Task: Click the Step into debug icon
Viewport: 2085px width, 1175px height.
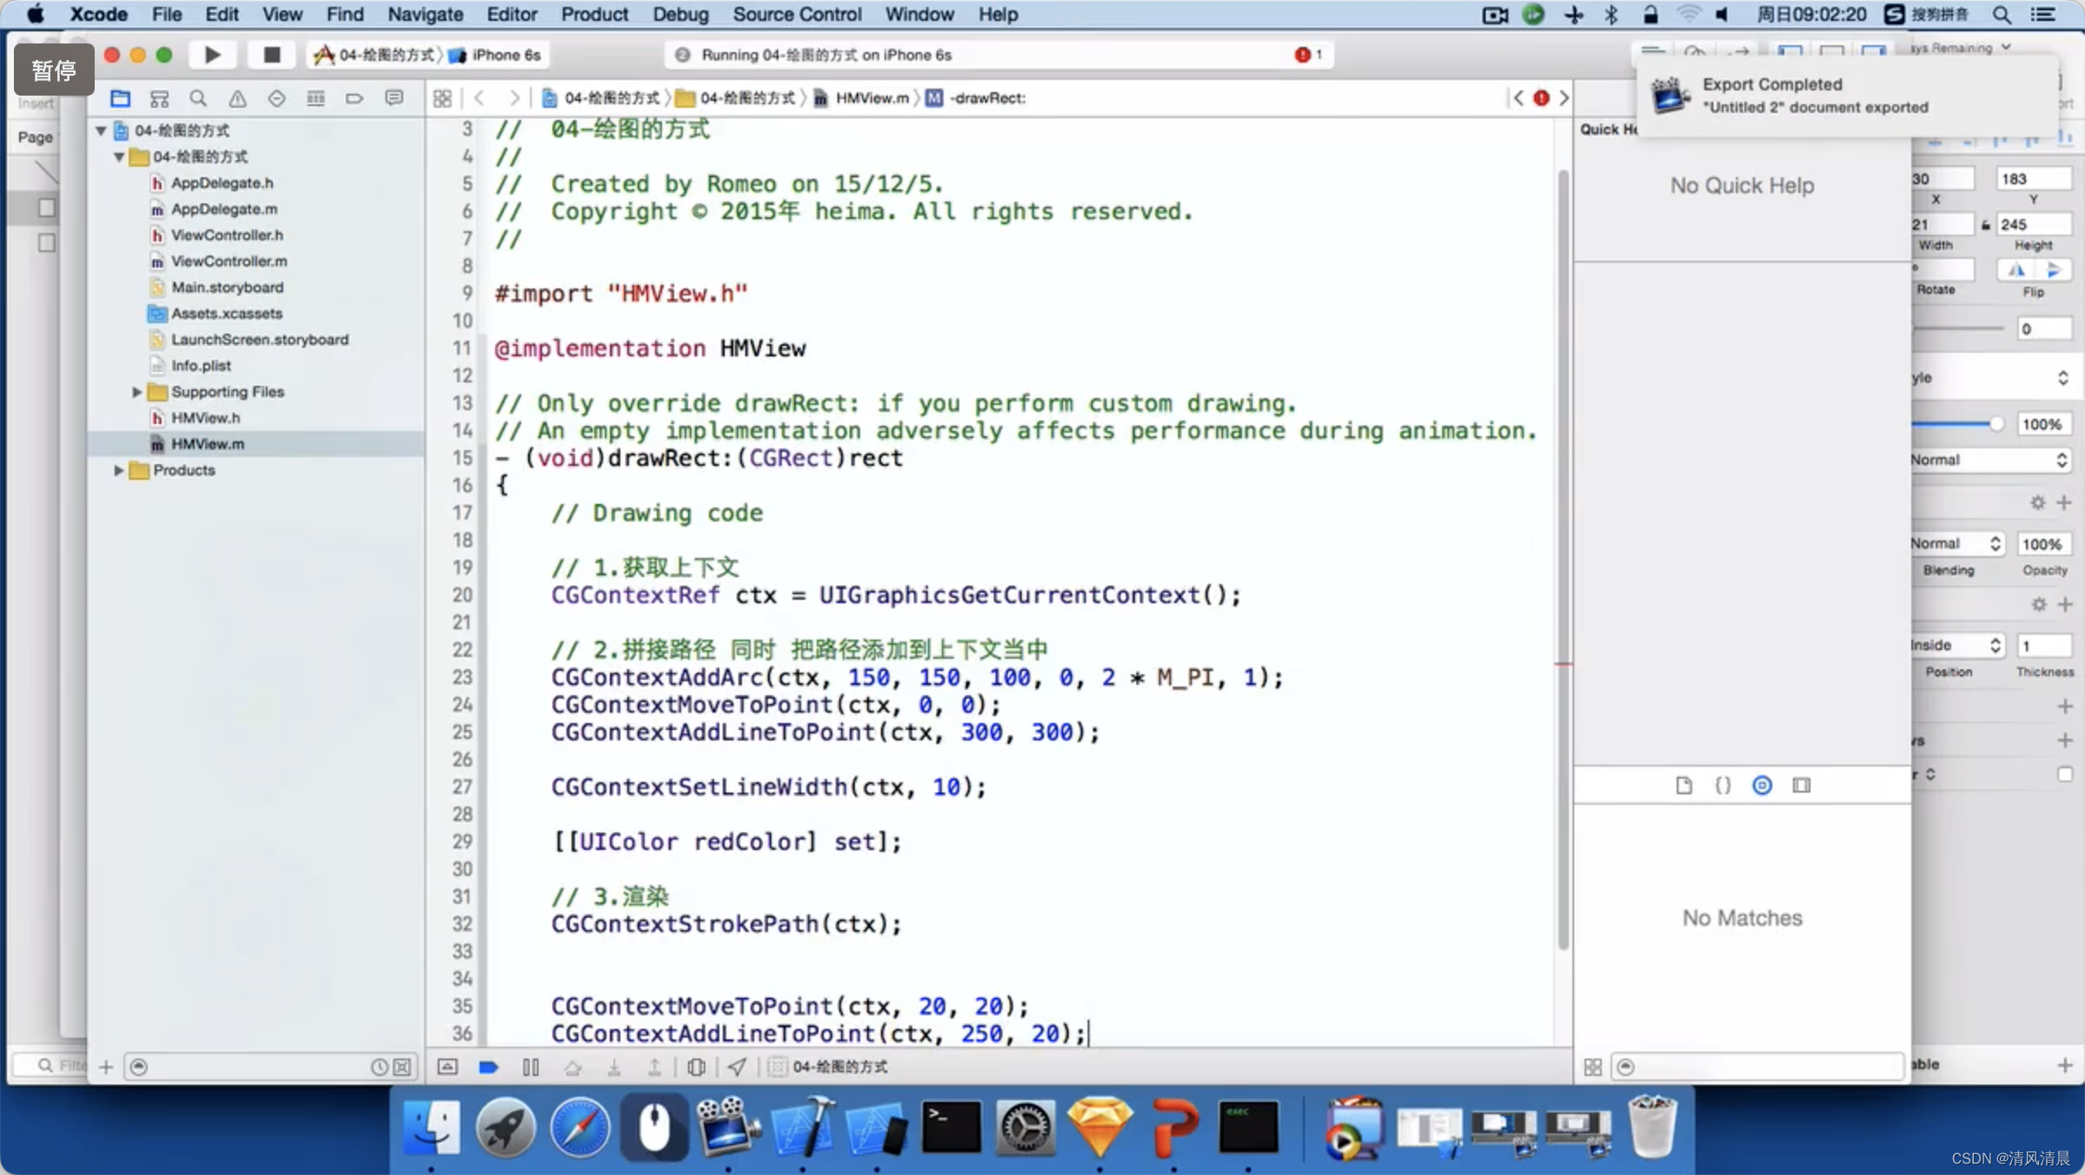Action: [x=614, y=1066]
